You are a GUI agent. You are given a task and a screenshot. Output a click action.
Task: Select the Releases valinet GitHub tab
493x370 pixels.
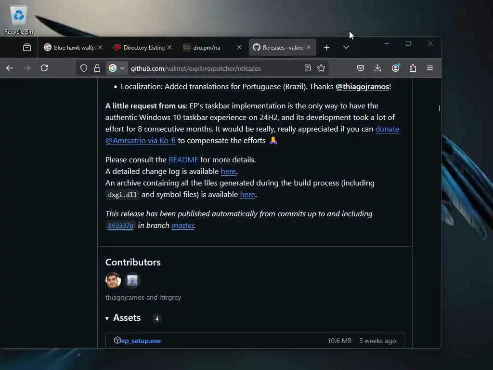(279, 48)
